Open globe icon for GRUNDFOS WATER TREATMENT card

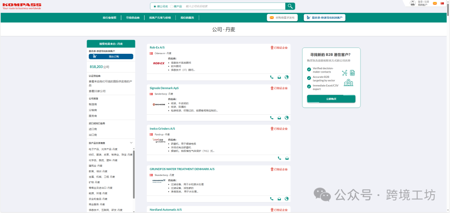pos(287,199)
